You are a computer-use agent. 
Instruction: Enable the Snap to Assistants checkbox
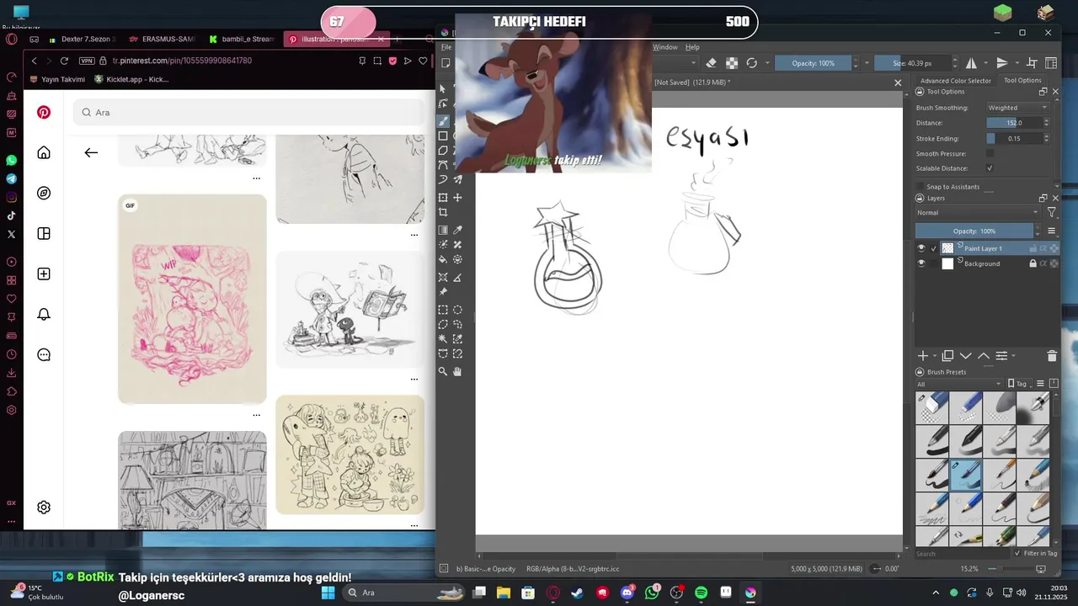click(x=921, y=187)
